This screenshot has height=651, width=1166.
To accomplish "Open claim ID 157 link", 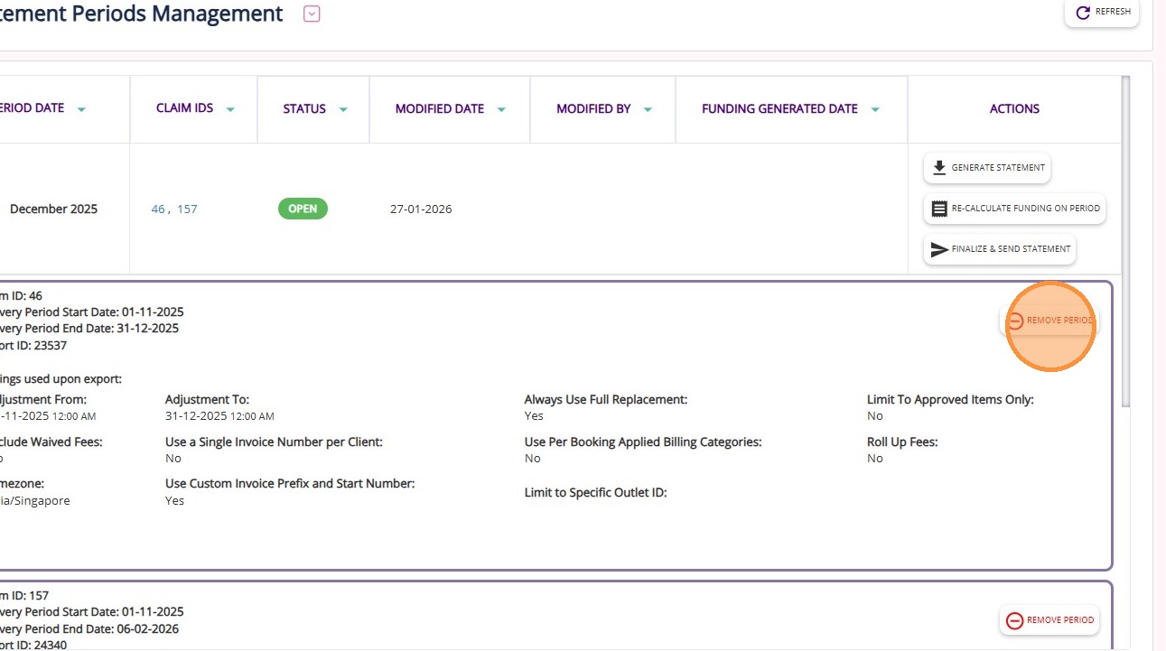I will coord(187,209).
